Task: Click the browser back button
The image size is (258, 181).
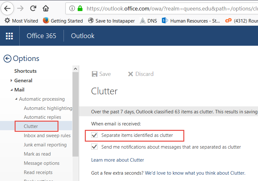Action: (x=8, y=8)
